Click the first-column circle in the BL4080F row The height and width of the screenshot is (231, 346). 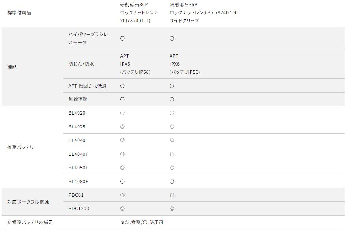(122, 181)
